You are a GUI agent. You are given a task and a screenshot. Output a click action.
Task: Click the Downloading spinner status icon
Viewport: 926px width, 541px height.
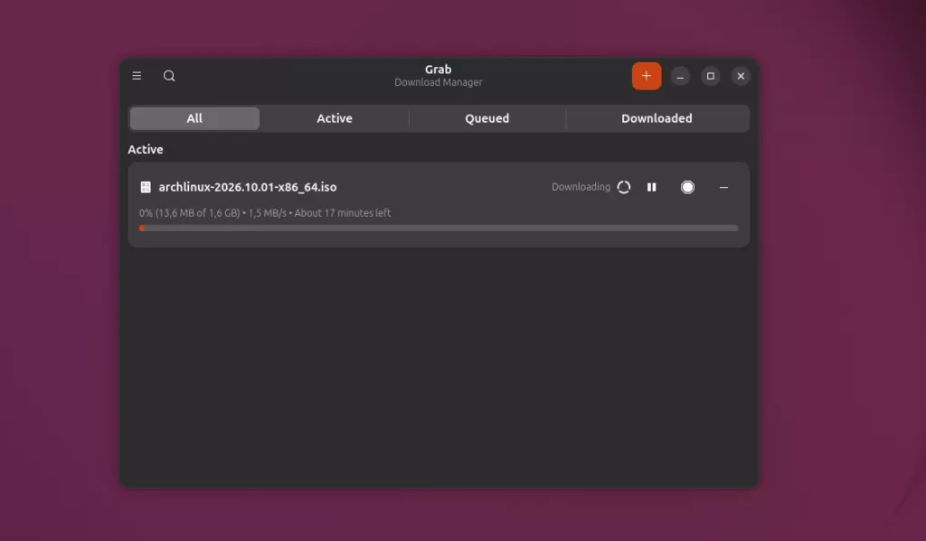pos(624,187)
